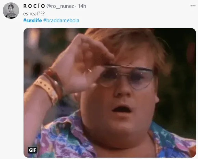Click the brown leather bracelet in the GIF

point(55,82)
